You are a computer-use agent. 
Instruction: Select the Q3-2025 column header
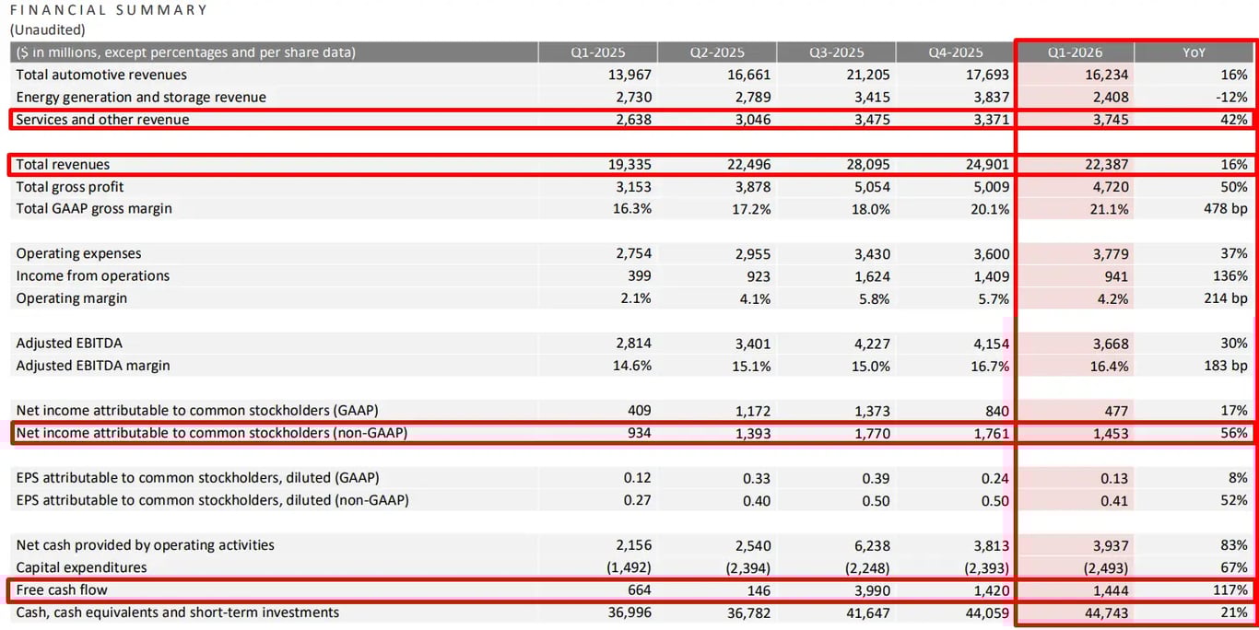[836, 52]
